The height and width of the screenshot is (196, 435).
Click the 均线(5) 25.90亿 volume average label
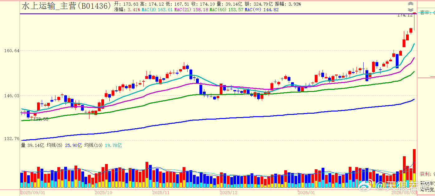tap(64, 145)
